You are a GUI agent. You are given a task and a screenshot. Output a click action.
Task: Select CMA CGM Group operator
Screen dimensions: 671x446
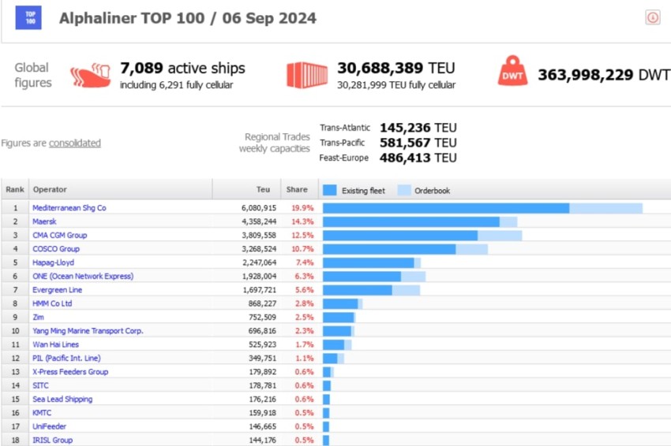coord(60,235)
